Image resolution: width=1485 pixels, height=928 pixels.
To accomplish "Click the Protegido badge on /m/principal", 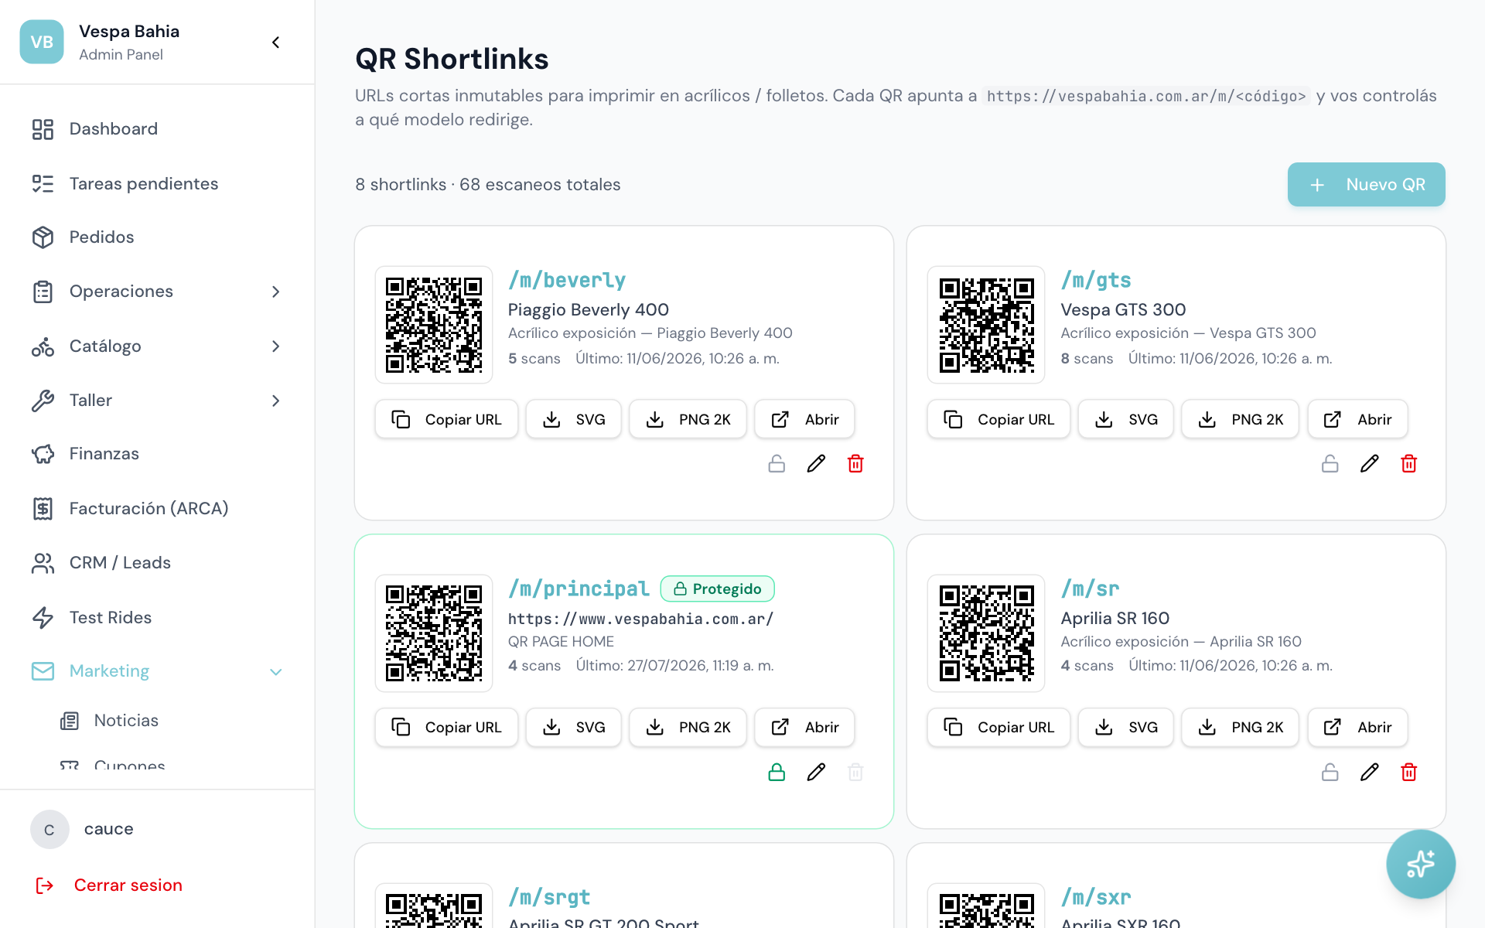I will (717, 589).
